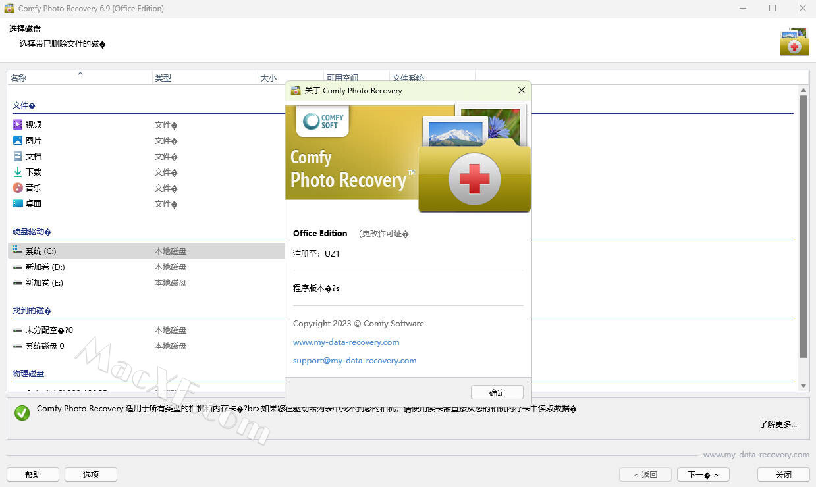
Task: Click the 下载 downloads arrow icon
Action: 18,172
